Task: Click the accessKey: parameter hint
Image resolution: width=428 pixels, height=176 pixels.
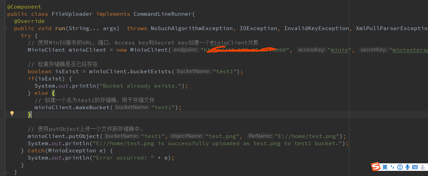Action: (x=312, y=50)
